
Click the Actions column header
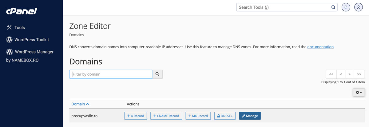[133, 104]
